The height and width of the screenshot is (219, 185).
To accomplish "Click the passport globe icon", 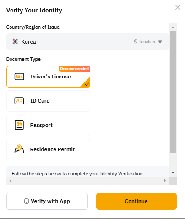I will [19, 125].
